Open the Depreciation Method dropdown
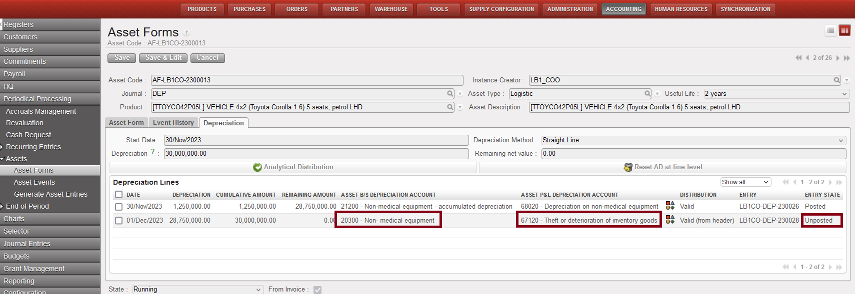 pos(693,140)
